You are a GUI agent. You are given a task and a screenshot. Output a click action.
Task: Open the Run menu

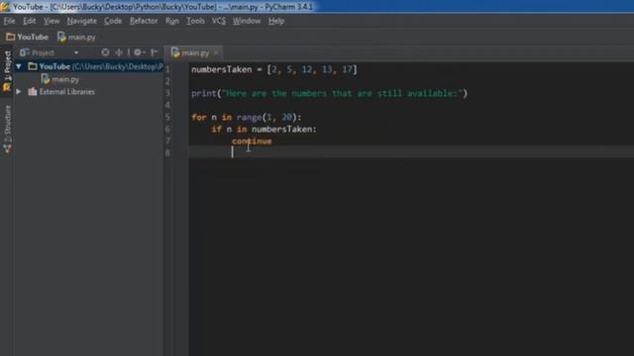(171, 21)
